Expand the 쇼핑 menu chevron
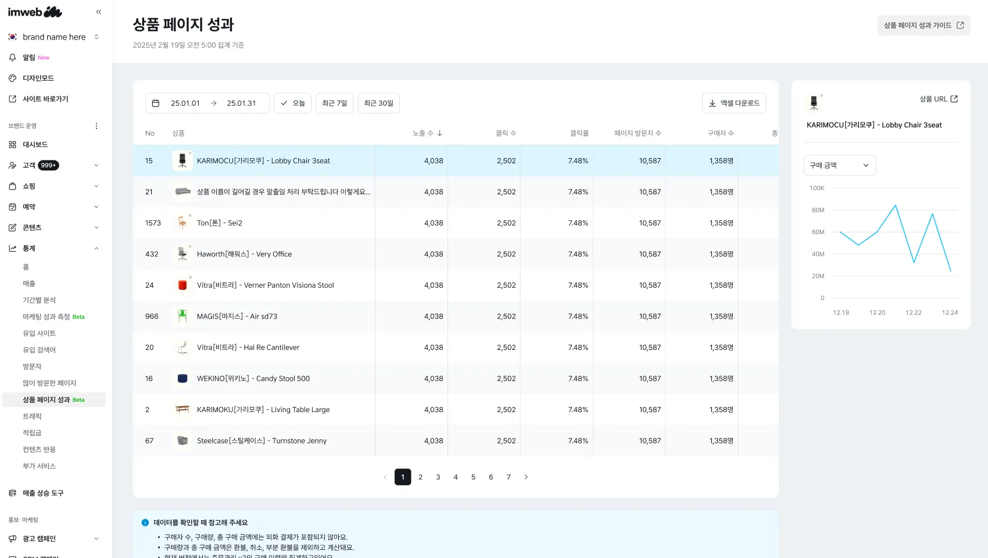Viewport: 988px width, 558px height. (x=96, y=186)
